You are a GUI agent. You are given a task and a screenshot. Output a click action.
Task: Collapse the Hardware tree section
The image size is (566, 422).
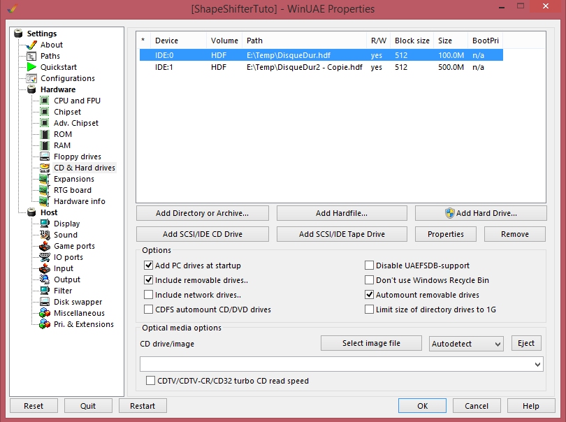click(x=57, y=89)
